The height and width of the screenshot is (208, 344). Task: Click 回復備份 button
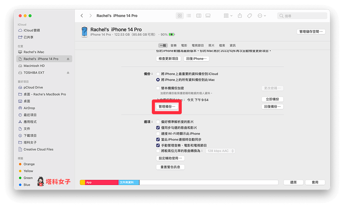pos(272,107)
